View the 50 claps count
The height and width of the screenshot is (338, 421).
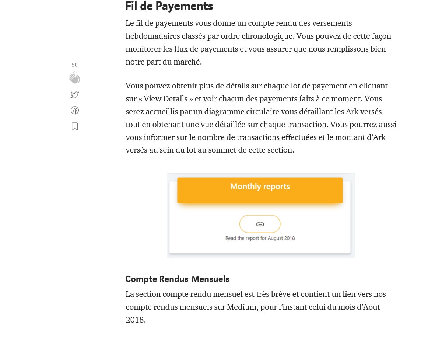(75, 65)
